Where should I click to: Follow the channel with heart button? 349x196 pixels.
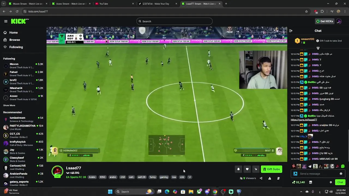tap(247, 169)
